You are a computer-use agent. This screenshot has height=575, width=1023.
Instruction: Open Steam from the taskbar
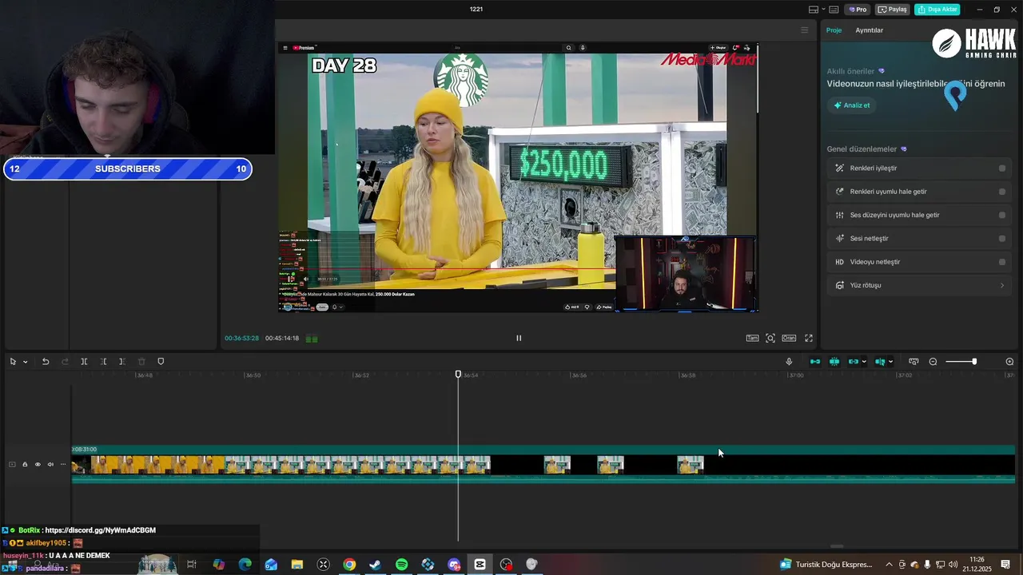coord(375,565)
